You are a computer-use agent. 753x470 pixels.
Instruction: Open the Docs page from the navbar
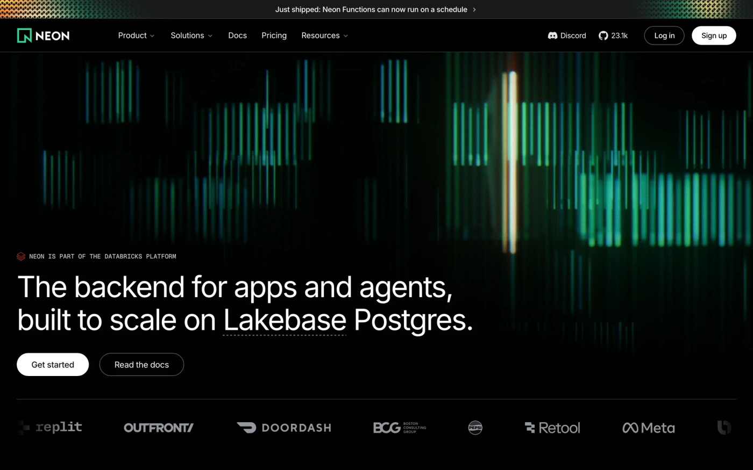pos(237,35)
